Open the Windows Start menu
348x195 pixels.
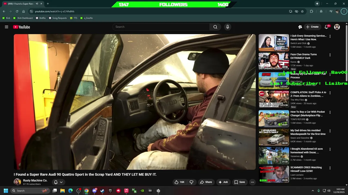coord(6,191)
